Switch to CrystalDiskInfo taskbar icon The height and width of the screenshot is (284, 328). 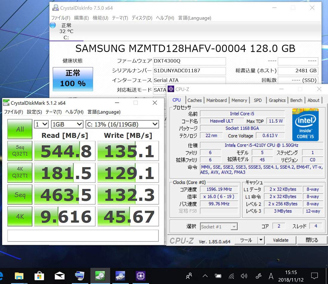tap(120, 276)
